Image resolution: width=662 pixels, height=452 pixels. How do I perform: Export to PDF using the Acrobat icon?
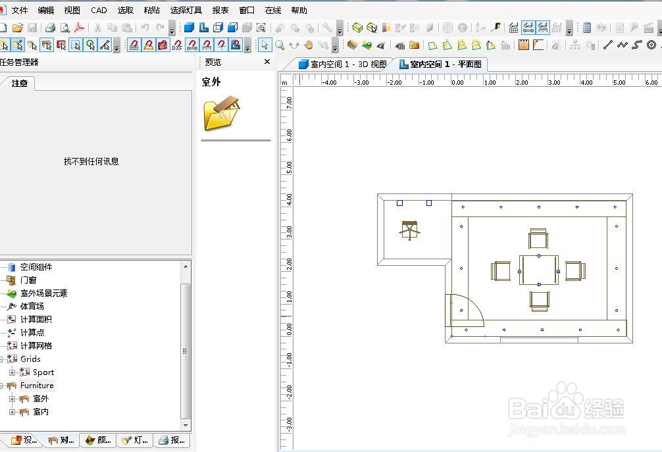pos(79,28)
